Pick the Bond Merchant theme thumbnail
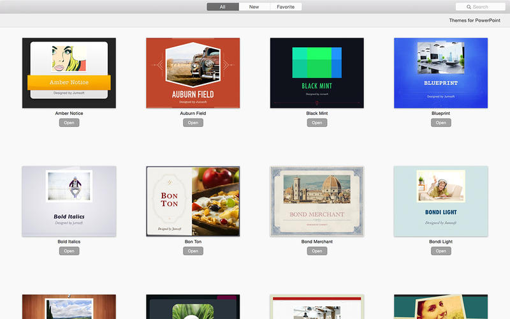 tap(317, 201)
